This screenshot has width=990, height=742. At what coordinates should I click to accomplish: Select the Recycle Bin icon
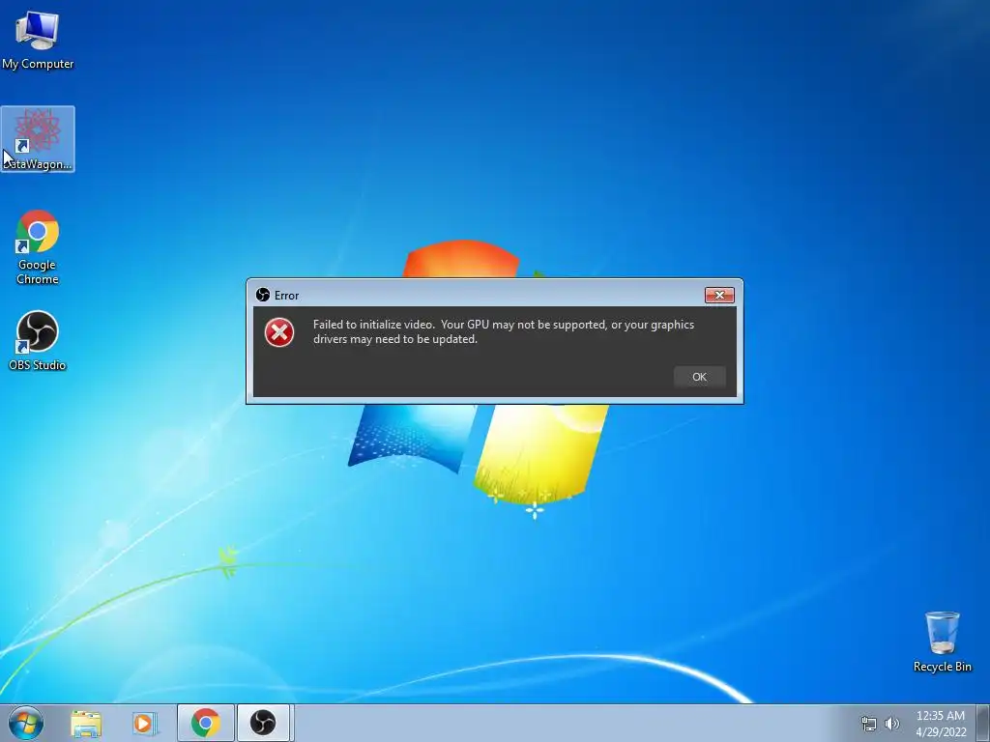click(x=942, y=642)
